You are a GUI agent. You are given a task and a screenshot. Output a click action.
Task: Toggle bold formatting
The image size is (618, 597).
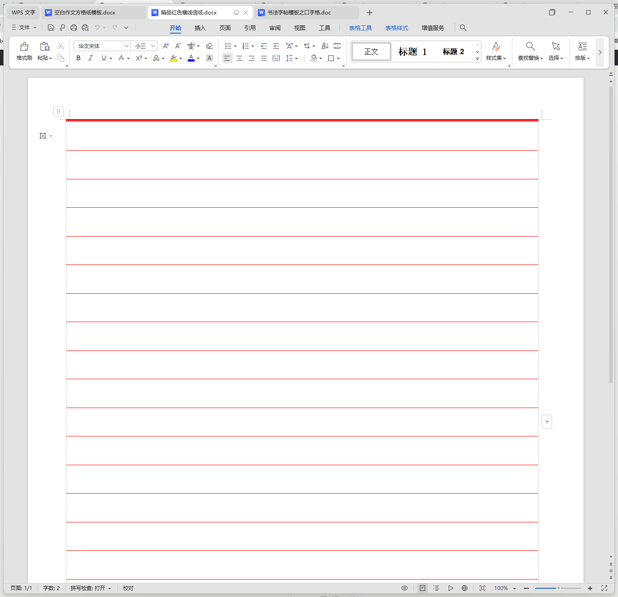click(x=79, y=58)
